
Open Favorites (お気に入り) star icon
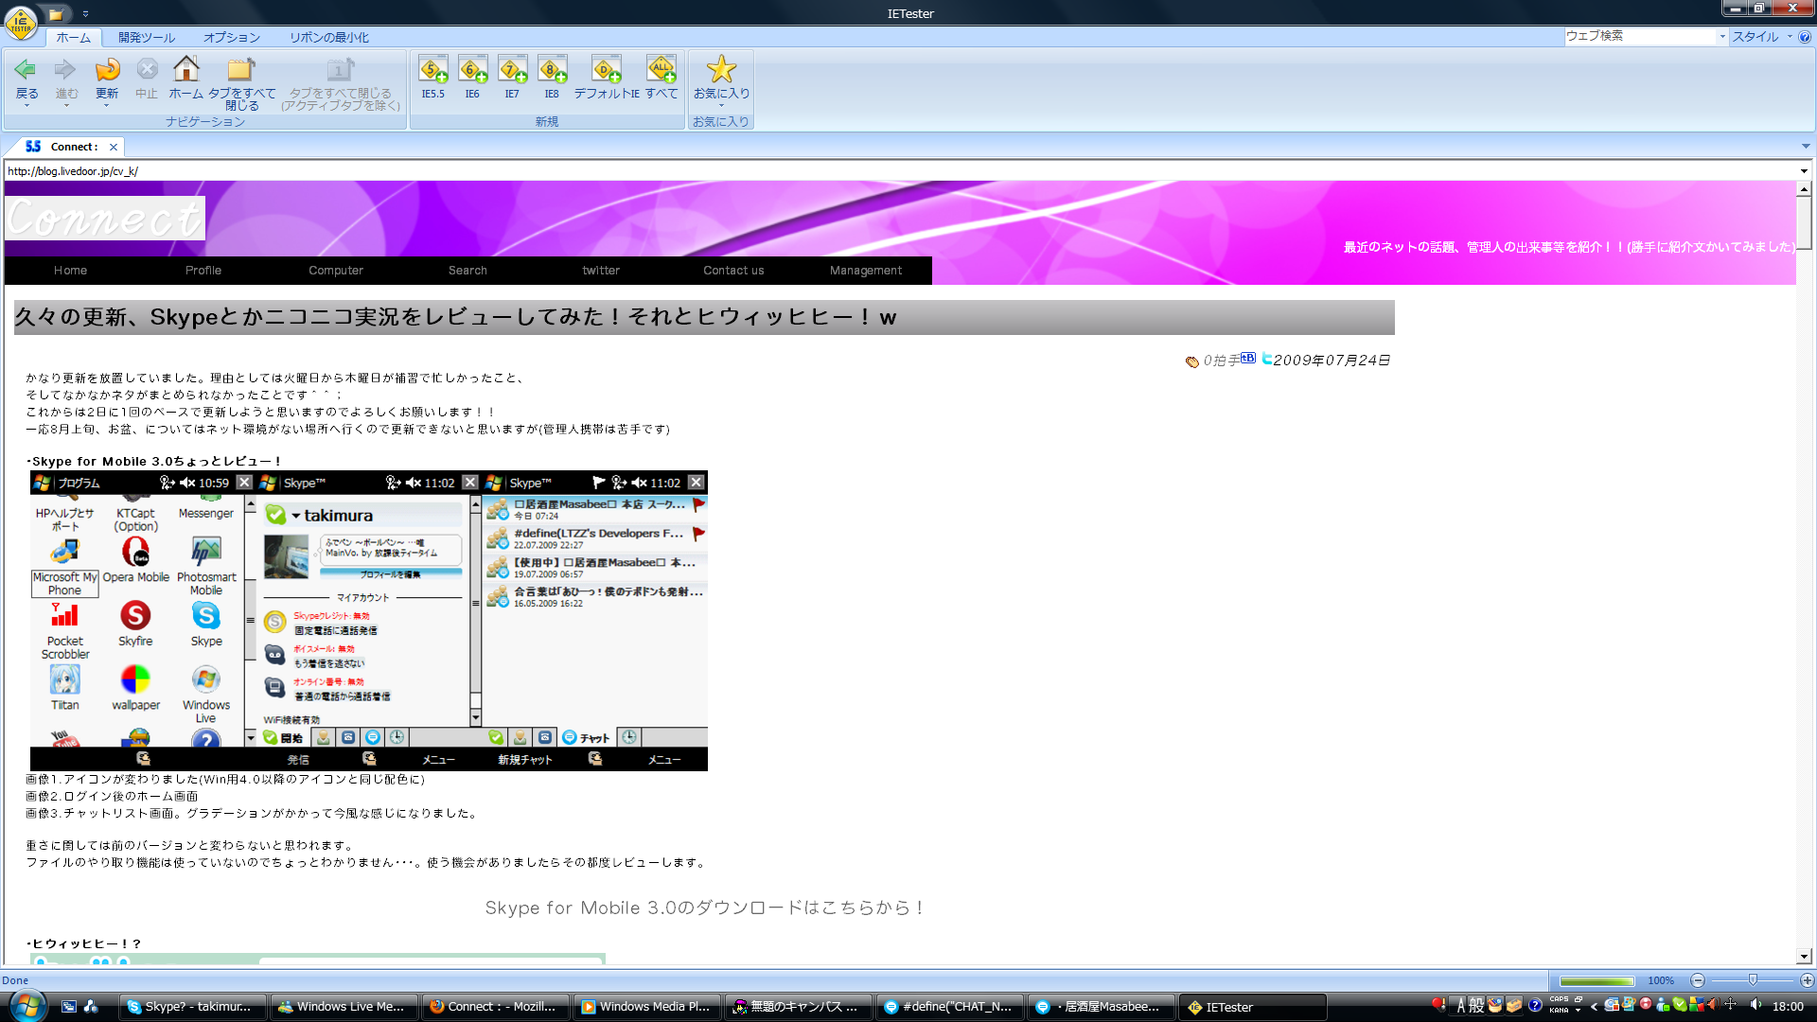721,69
